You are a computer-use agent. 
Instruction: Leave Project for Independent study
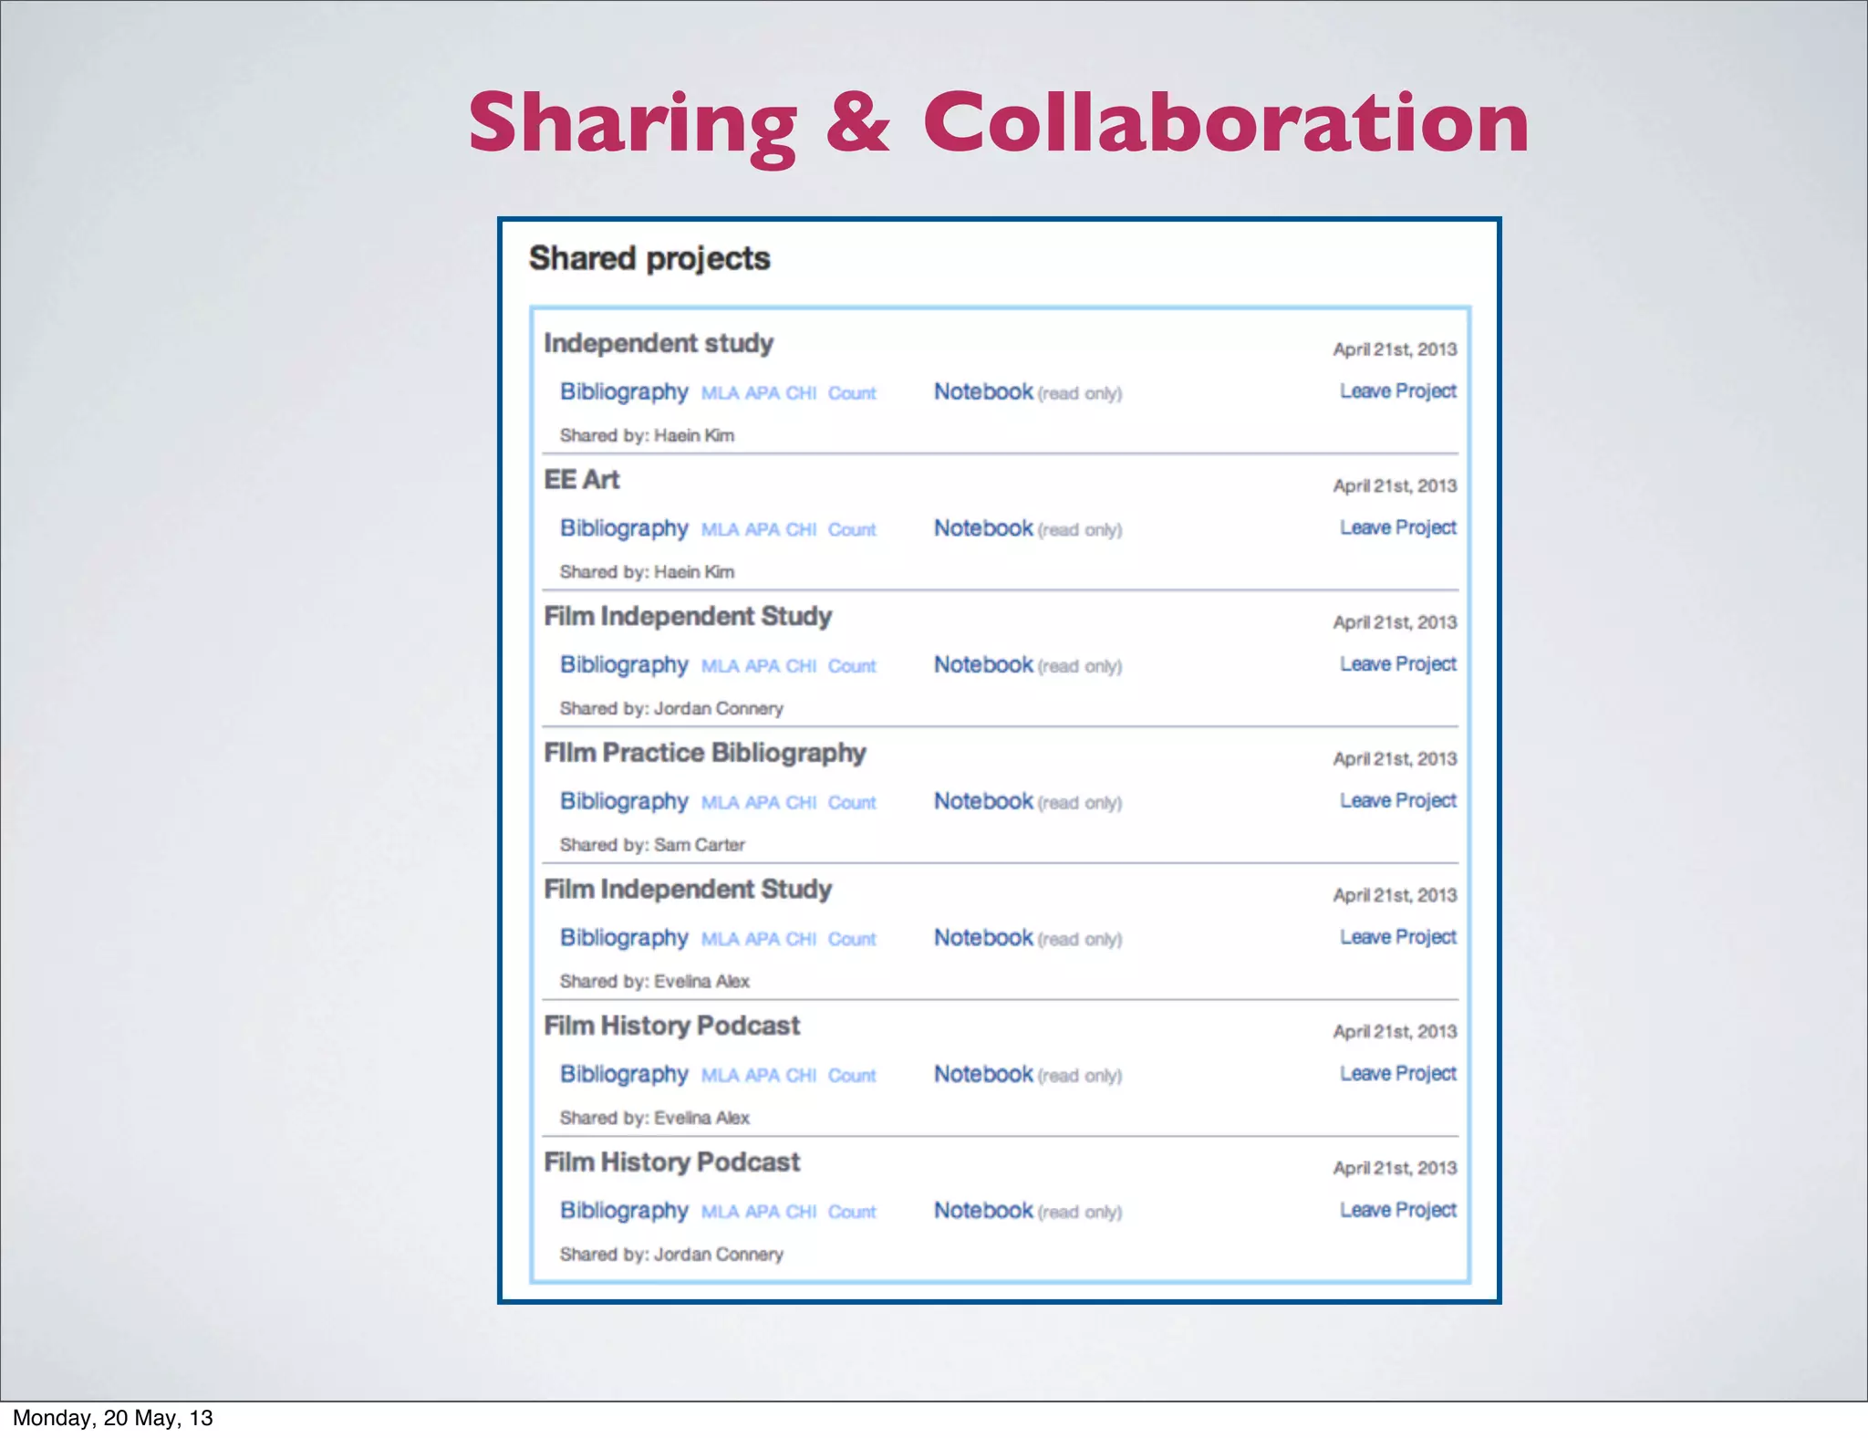point(1397,391)
